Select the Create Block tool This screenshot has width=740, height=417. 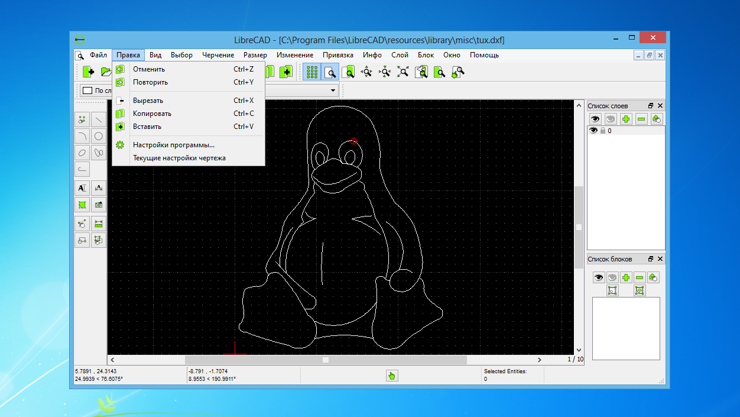[x=82, y=240]
